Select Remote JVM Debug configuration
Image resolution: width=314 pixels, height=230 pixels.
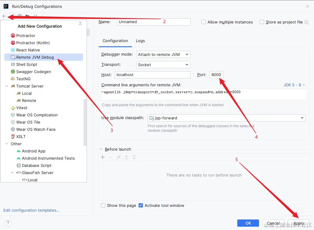[44, 57]
